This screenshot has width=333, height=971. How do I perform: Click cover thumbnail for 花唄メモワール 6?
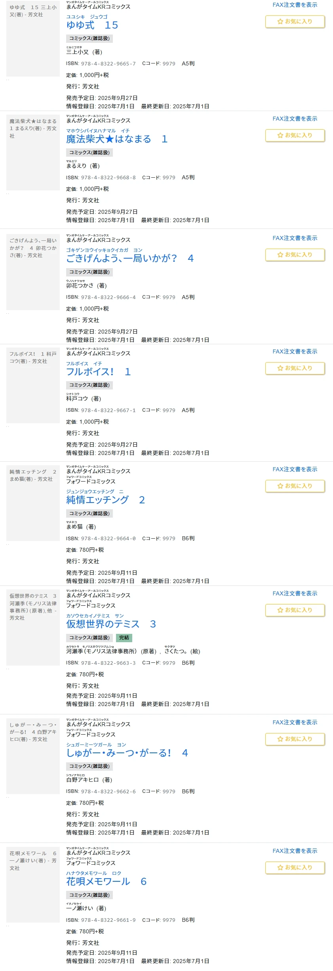pyautogui.click(x=33, y=885)
